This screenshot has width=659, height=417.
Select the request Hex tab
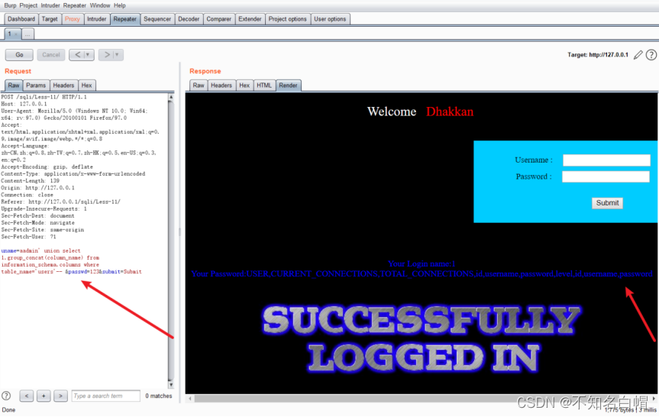click(x=86, y=86)
